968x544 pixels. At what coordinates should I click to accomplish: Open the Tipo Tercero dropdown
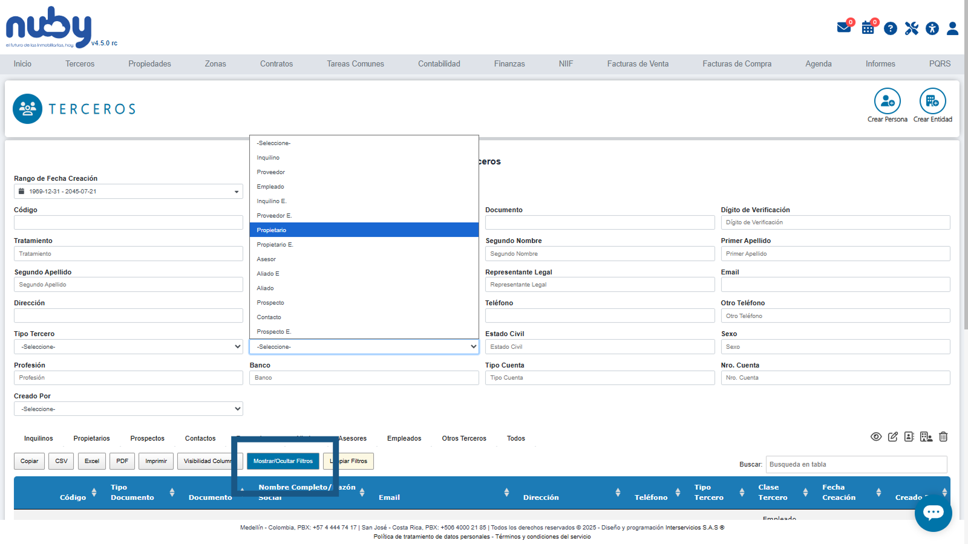click(x=128, y=347)
